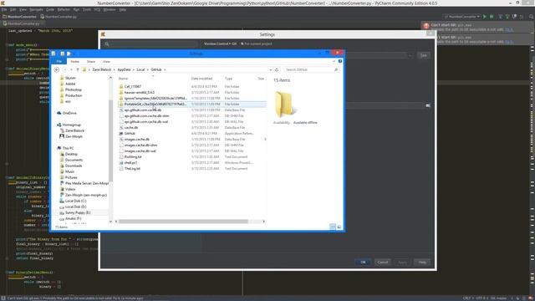Open the NumberConverter run configuration dropdown

[462, 17]
